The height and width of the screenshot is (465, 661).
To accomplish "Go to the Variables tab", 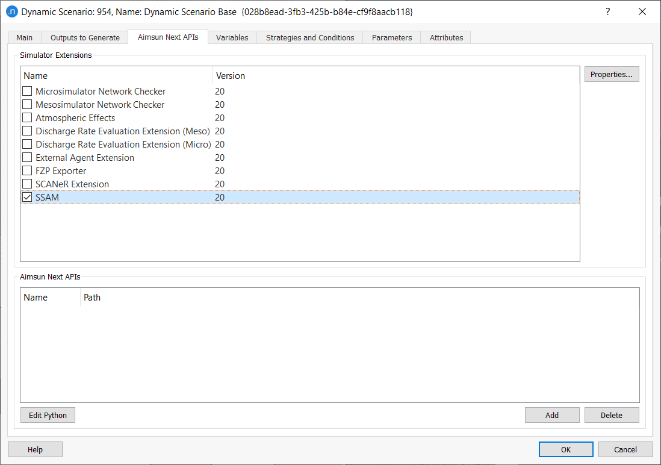I will (x=232, y=37).
